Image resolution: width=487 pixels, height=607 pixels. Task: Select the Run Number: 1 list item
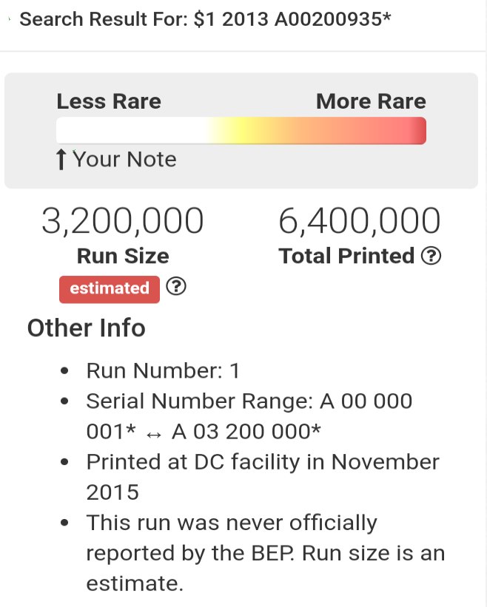click(163, 370)
